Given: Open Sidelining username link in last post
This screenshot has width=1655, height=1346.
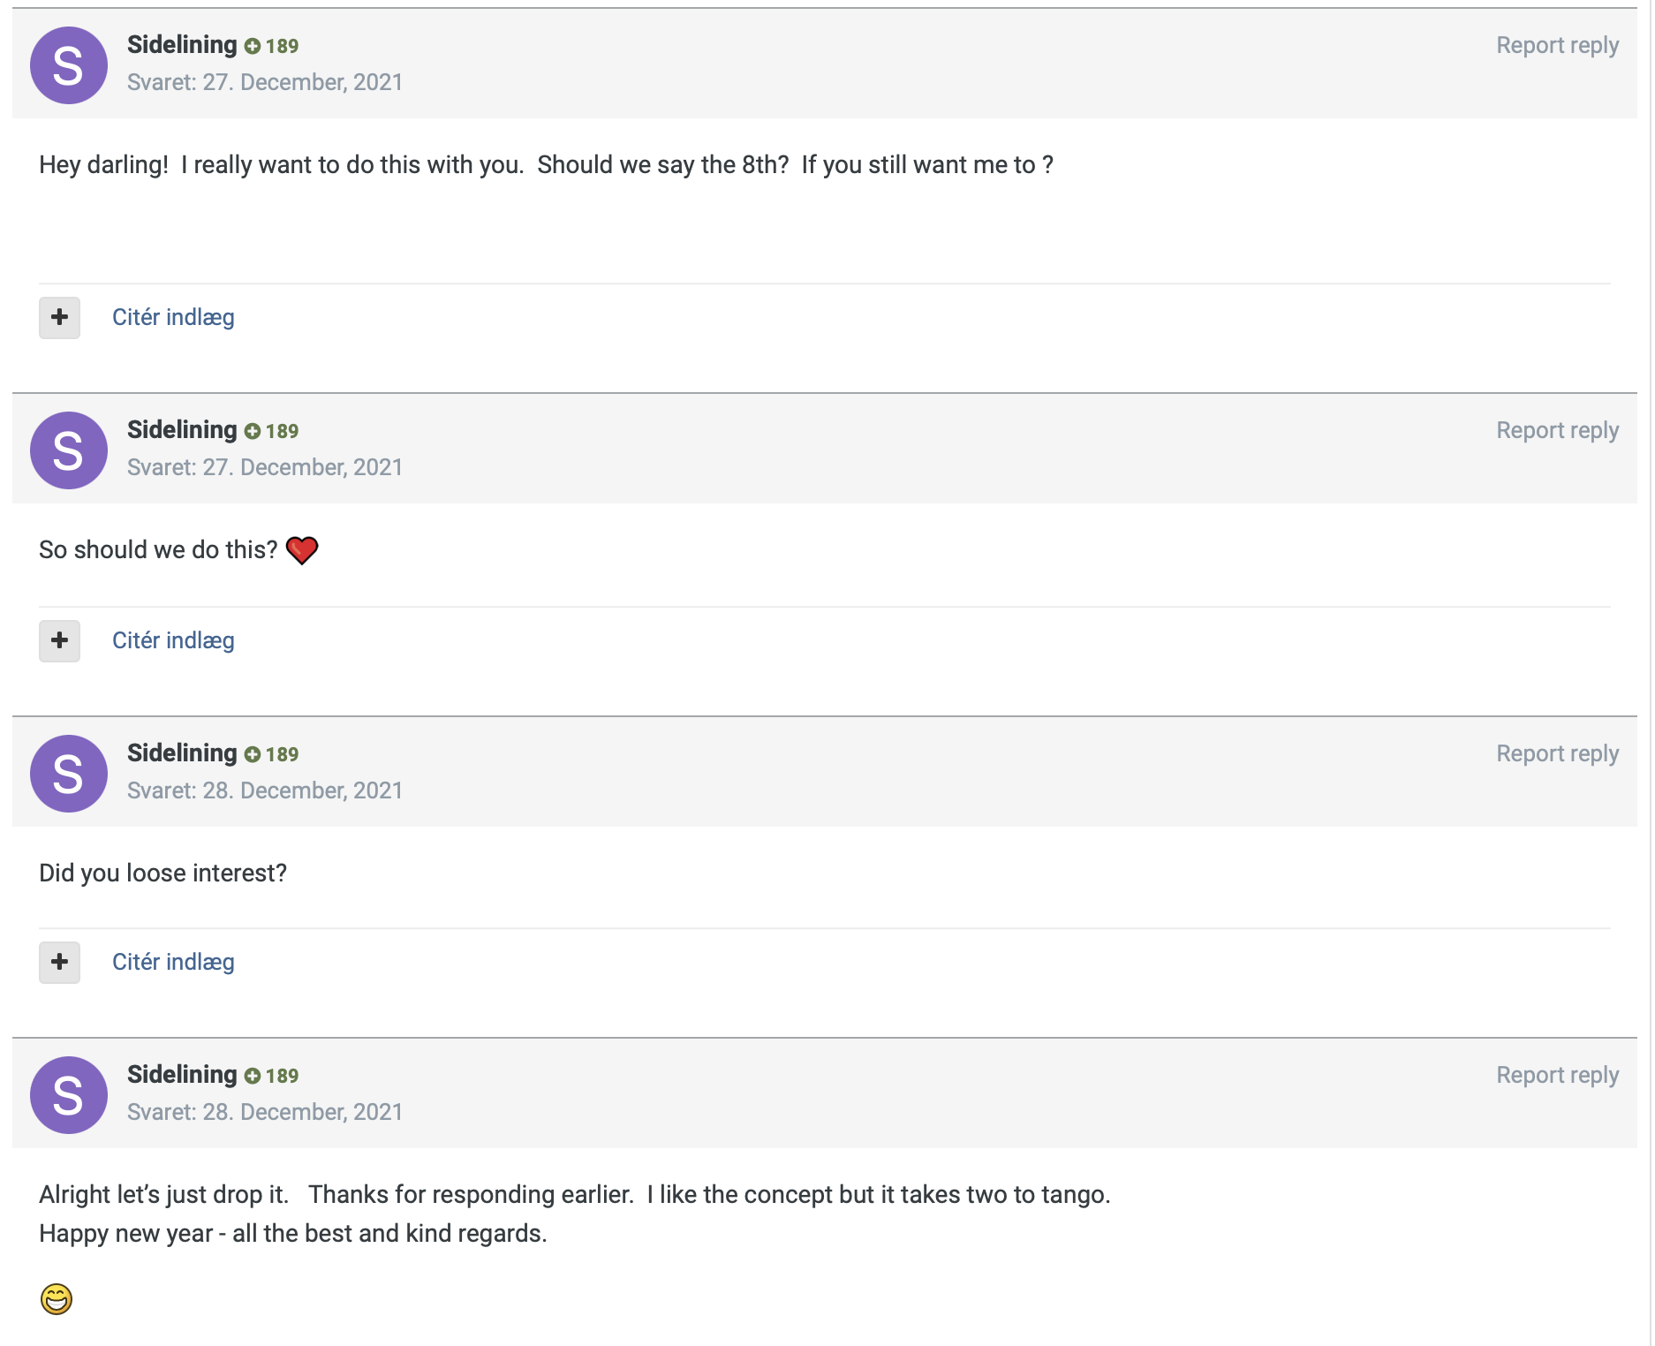Looking at the screenshot, I should [182, 1074].
